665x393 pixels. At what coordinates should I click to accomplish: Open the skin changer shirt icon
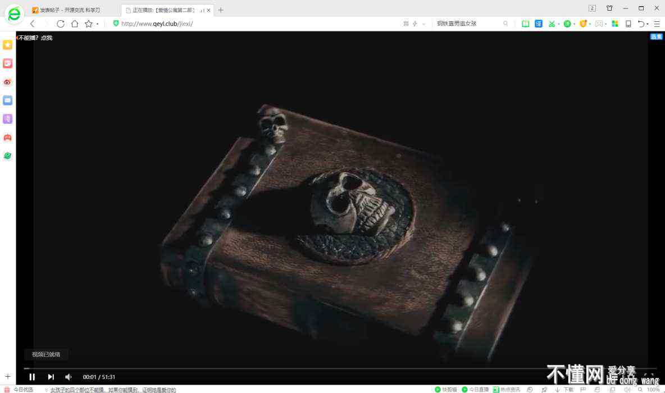point(609,8)
